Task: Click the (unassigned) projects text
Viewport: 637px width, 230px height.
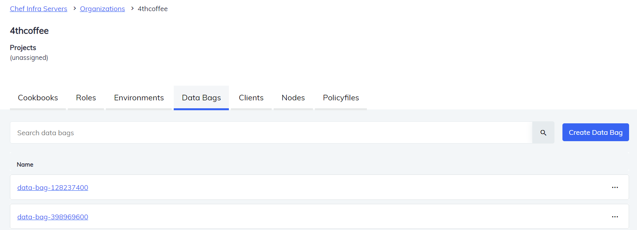Action: click(x=29, y=58)
